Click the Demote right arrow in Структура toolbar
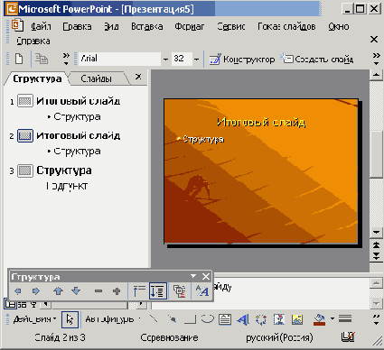The width and height of the screenshot is (384, 350). coord(36,291)
